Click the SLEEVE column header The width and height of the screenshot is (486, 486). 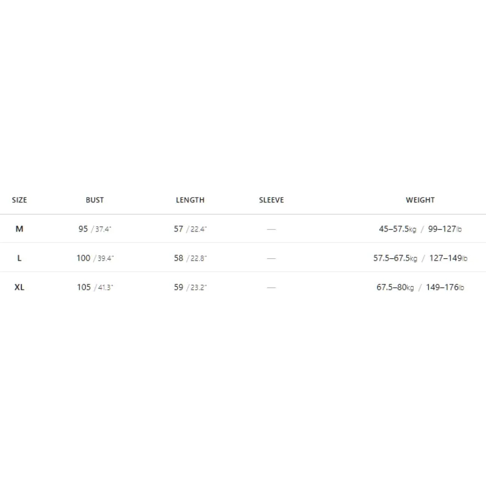click(x=271, y=200)
